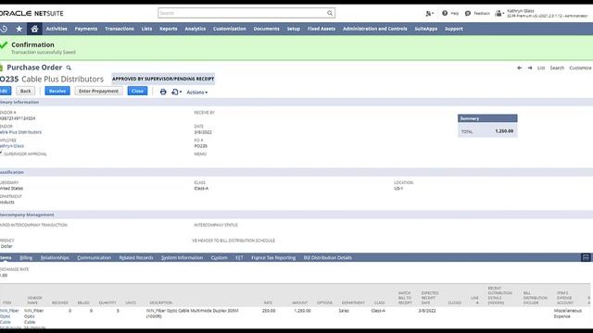Click the magnifier beside Purchase Order title
This screenshot has height=333, width=593.
69,68
